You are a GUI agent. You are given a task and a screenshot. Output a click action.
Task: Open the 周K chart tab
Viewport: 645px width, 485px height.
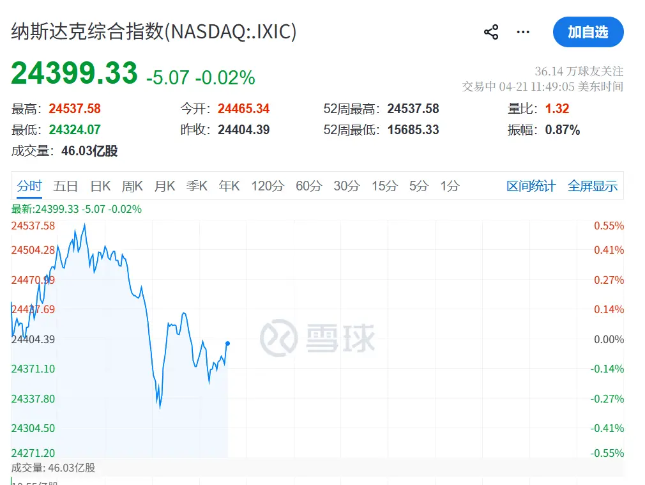(x=132, y=186)
